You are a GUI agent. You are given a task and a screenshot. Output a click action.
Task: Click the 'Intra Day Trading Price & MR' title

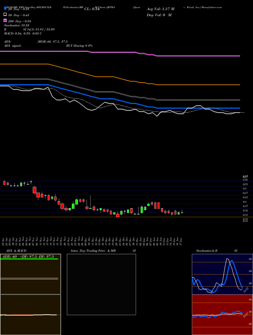point(93,251)
